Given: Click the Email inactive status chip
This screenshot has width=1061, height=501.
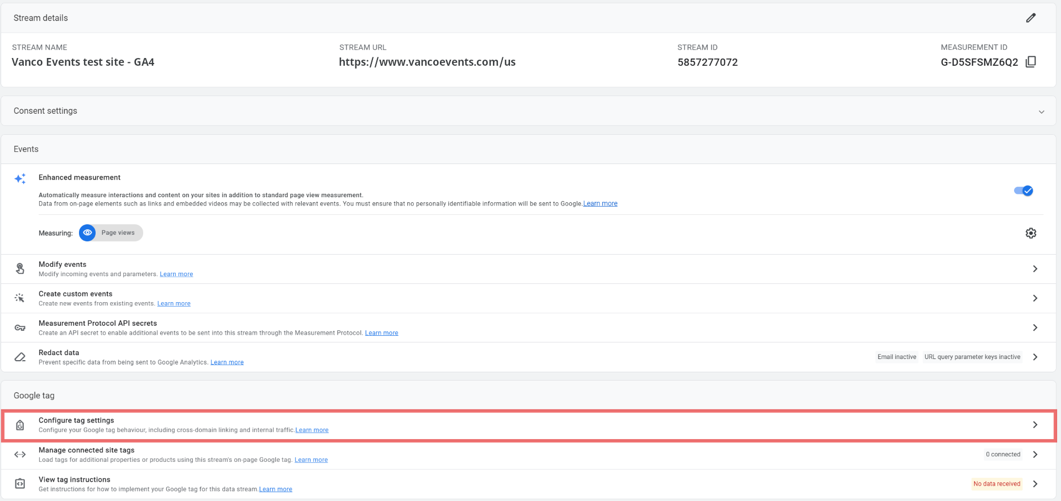Looking at the screenshot, I should click(x=896, y=357).
